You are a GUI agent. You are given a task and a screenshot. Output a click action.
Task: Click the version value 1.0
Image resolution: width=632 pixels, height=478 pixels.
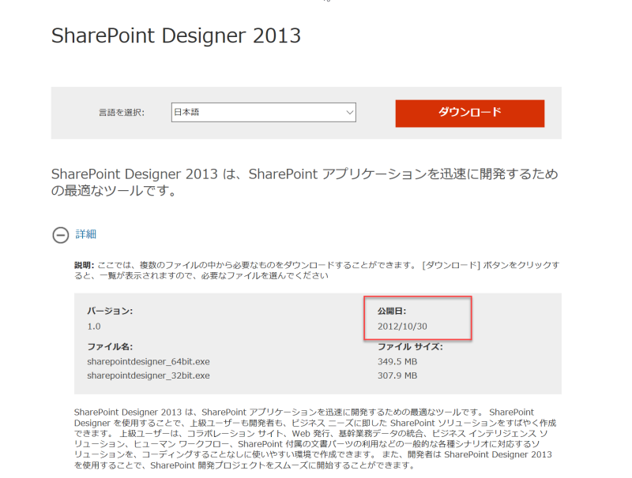(x=94, y=327)
